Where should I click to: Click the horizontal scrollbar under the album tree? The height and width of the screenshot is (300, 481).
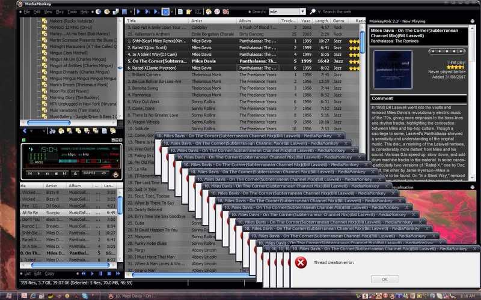49,123
